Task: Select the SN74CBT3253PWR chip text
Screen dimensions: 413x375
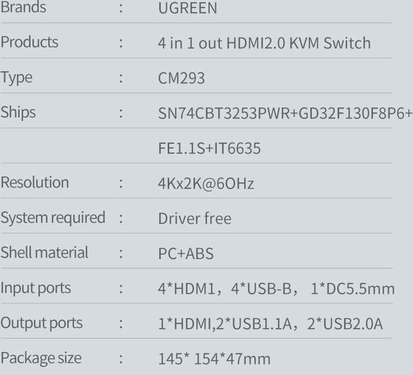Action: pos(224,114)
